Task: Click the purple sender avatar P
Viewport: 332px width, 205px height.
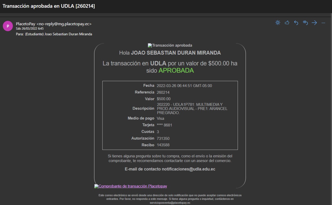Action: (x=8, y=26)
